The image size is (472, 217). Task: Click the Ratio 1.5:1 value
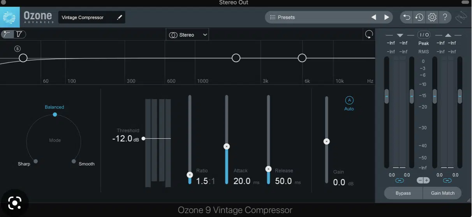coord(206,181)
